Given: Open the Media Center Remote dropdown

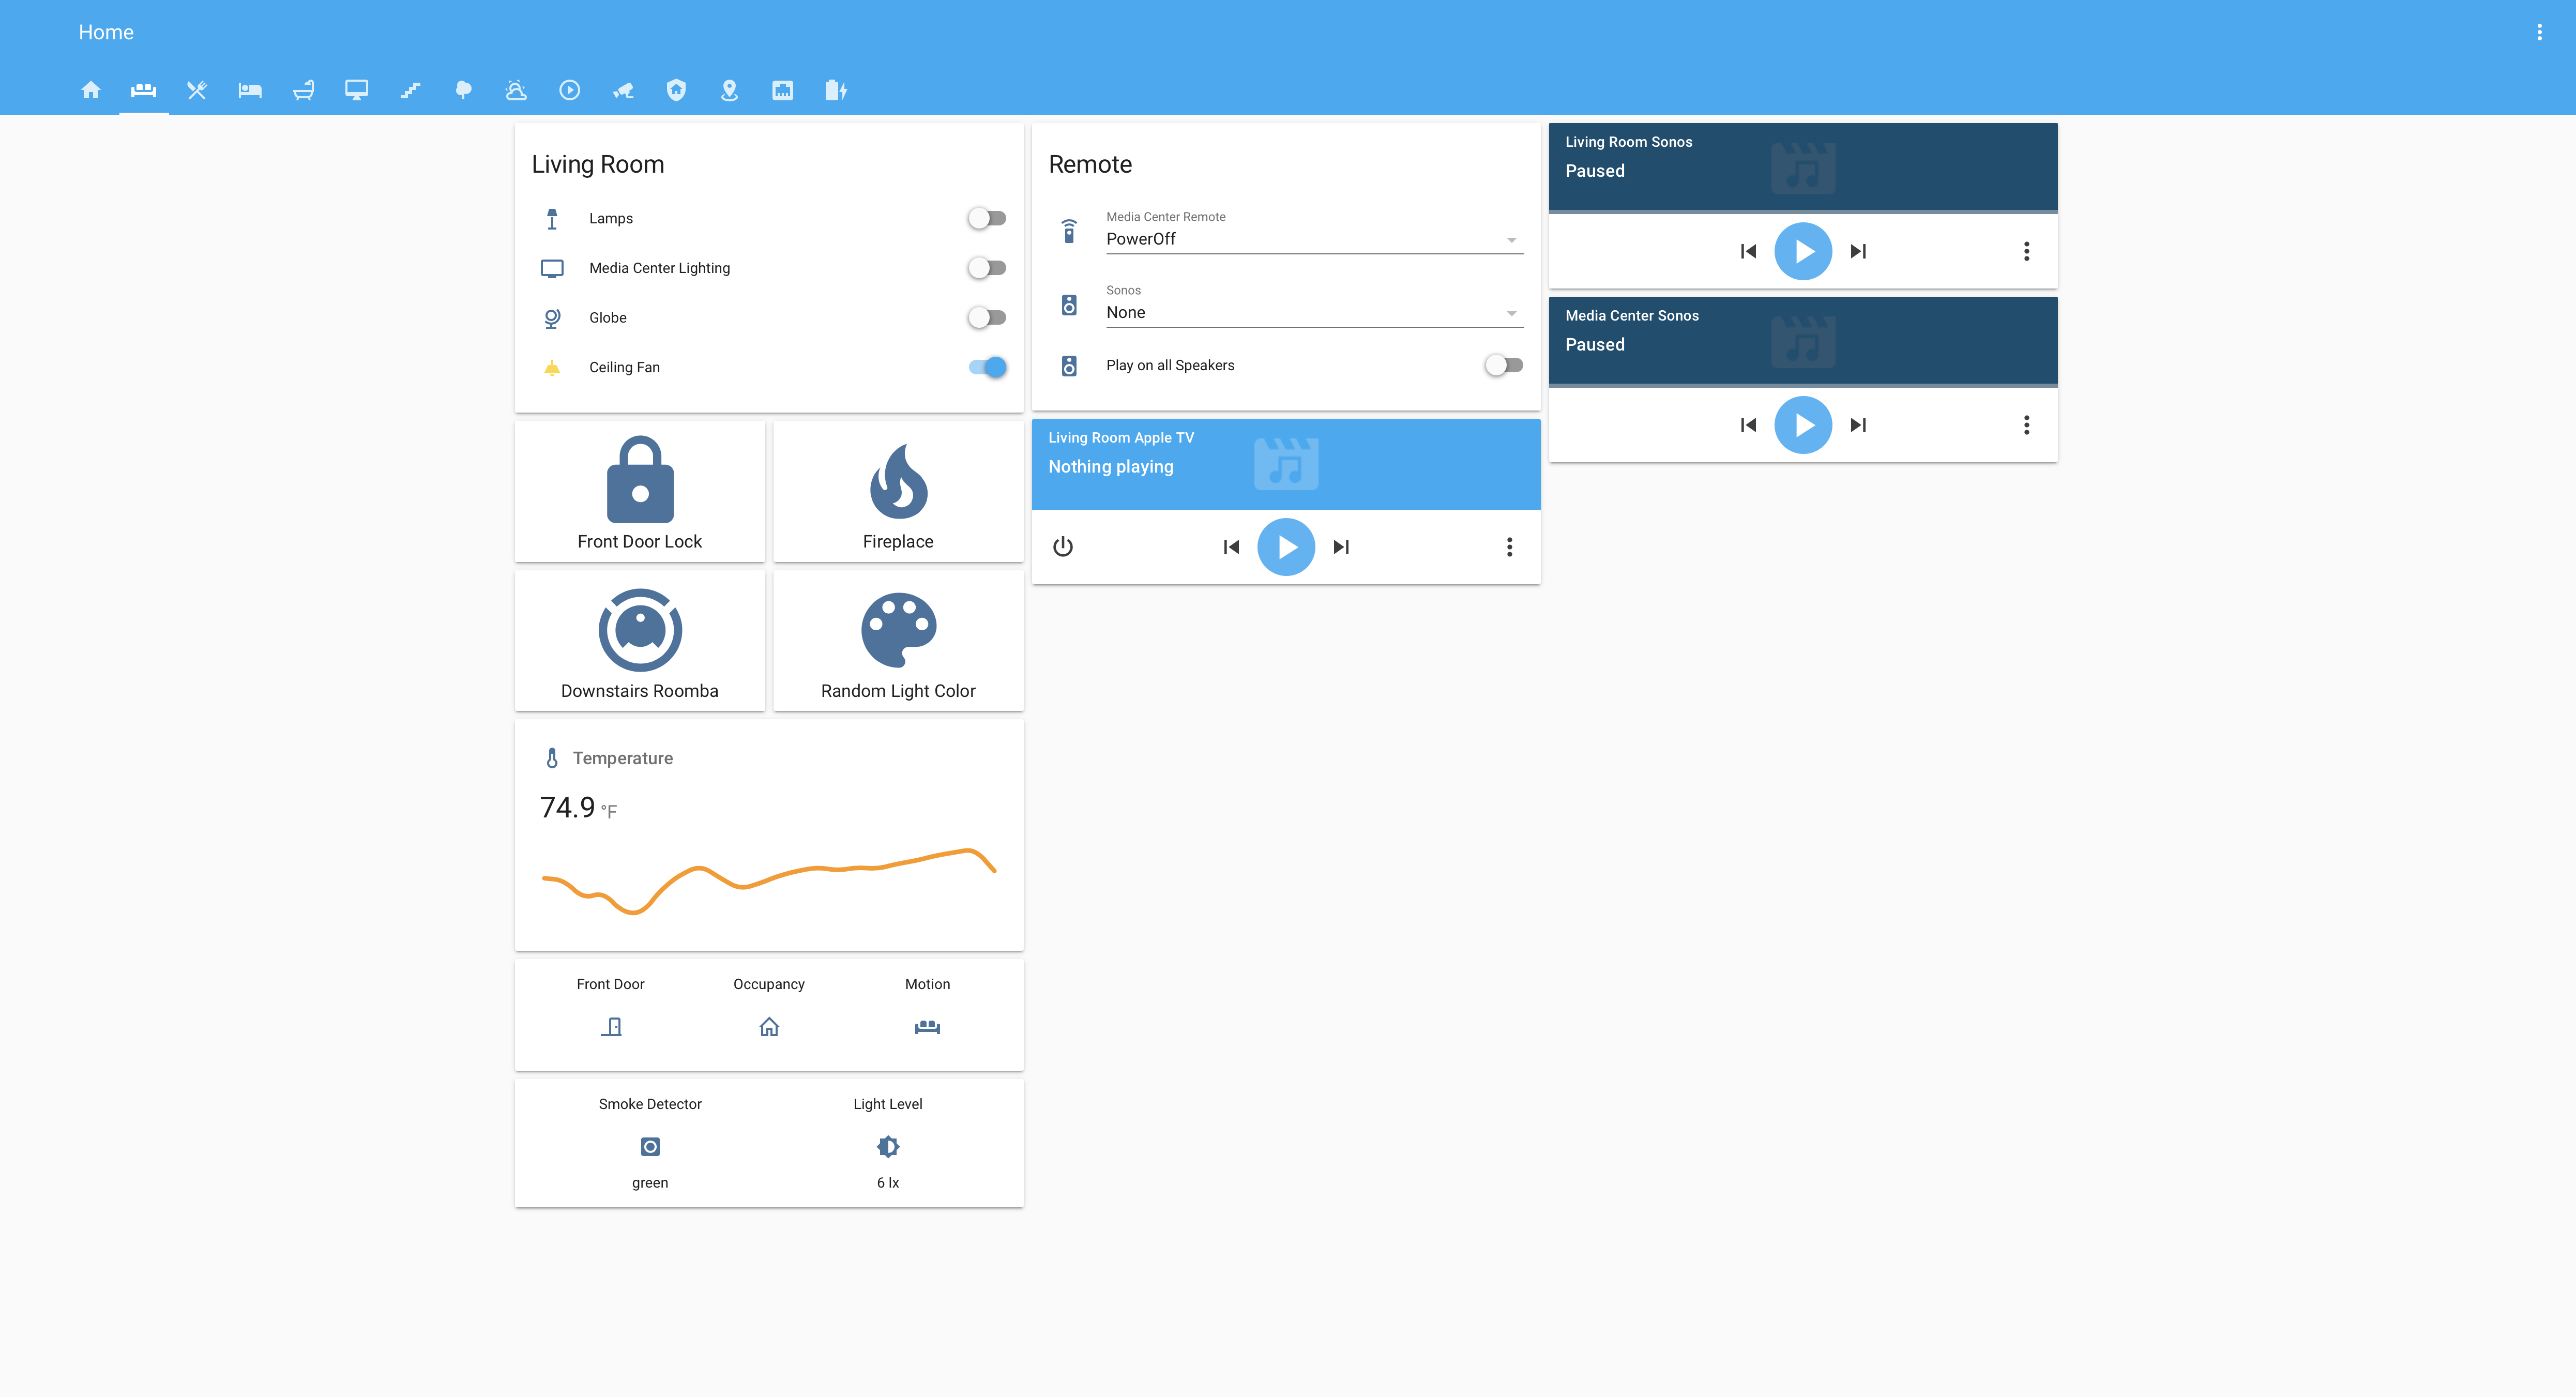Looking at the screenshot, I should coord(1314,239).
